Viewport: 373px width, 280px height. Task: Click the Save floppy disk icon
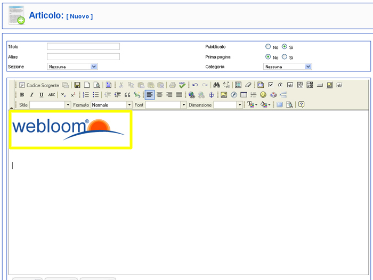(77, 85)
